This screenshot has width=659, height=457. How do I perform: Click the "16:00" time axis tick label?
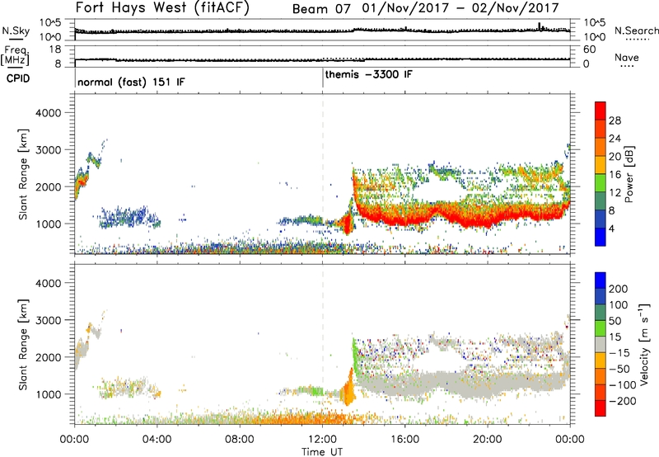[404, 440]
